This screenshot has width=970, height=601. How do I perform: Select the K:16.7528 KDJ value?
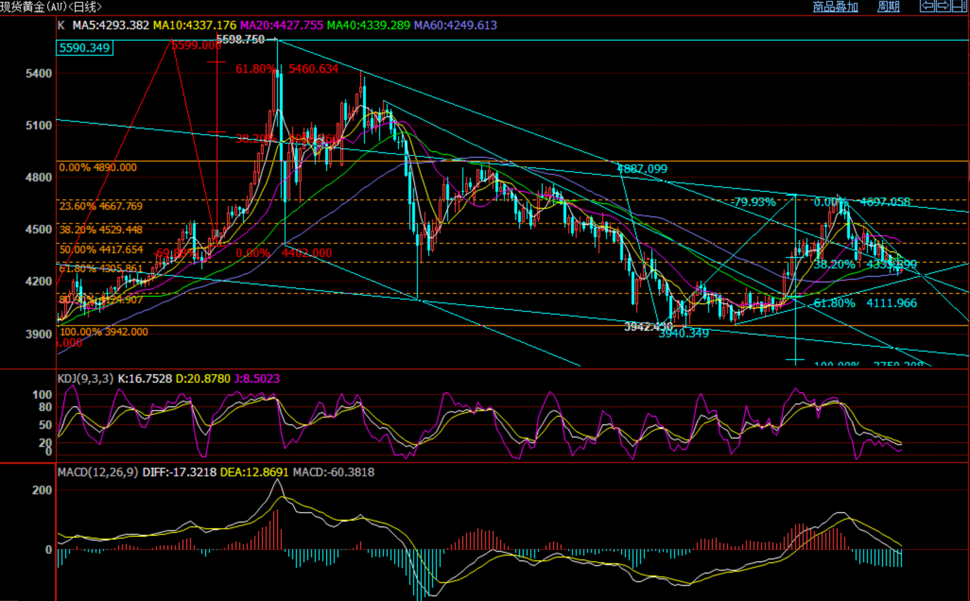(145, 379)
